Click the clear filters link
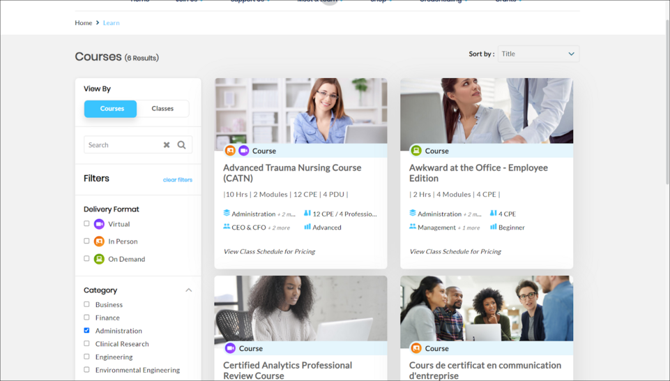670x381 pixels. [177, 180]
